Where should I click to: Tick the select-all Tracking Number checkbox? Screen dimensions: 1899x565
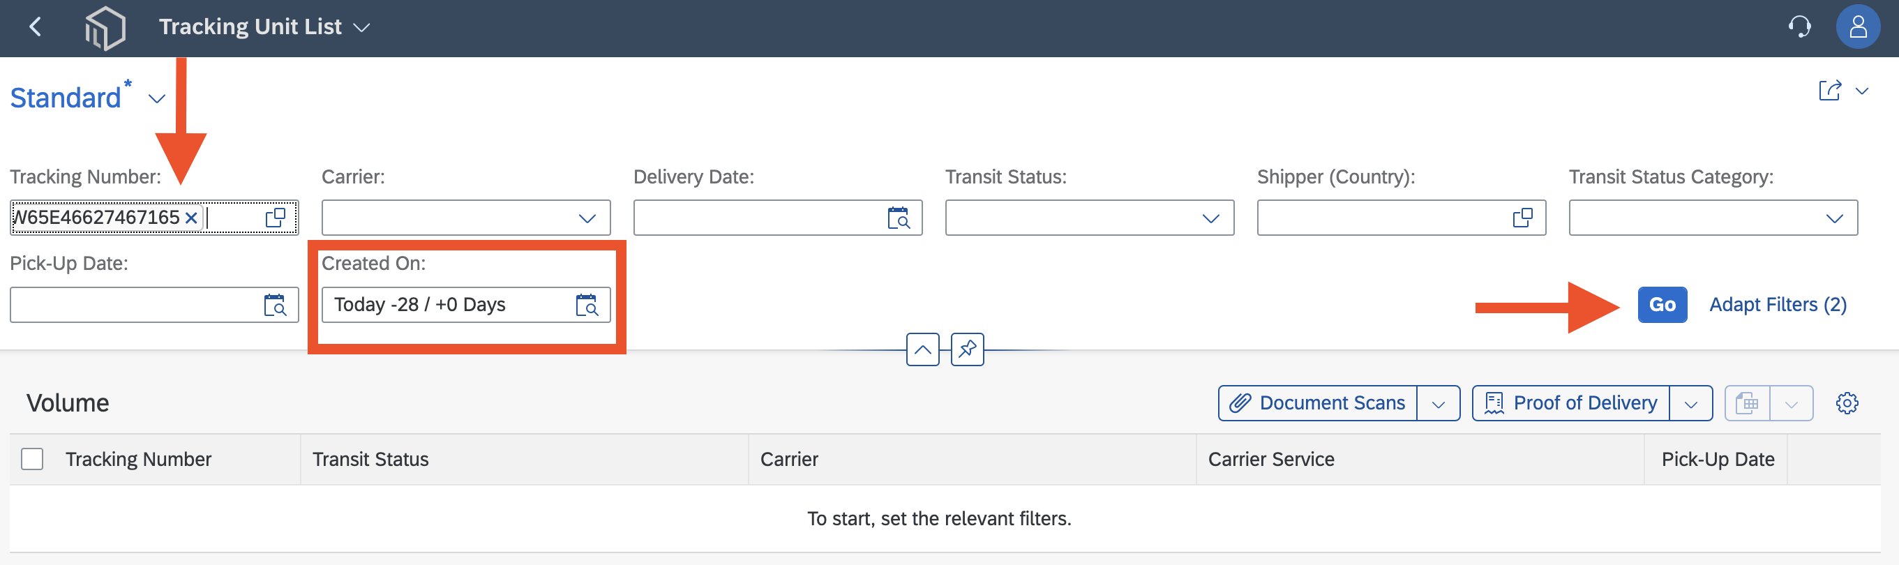32,459
